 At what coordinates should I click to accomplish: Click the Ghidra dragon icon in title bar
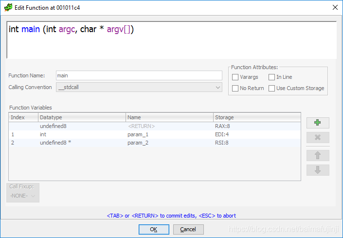[x=8, y=8]
